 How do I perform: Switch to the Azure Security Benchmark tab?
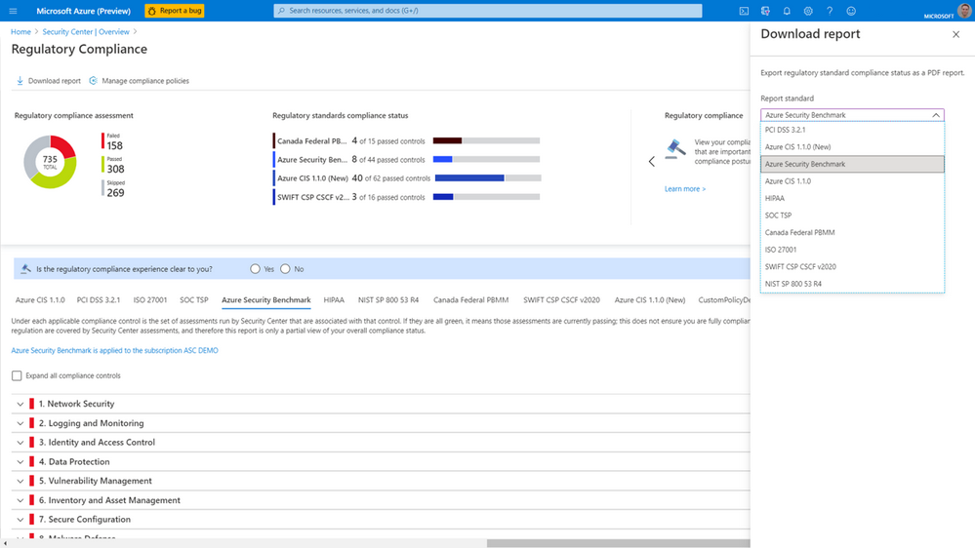point(266,300)
